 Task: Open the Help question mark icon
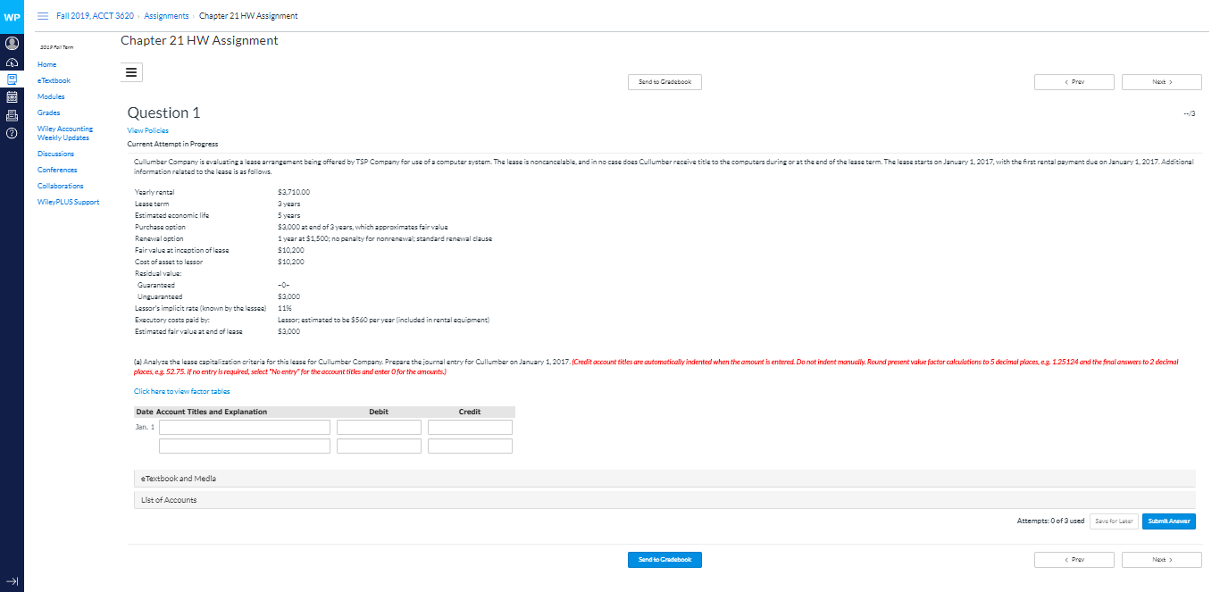tap(12, 133)
